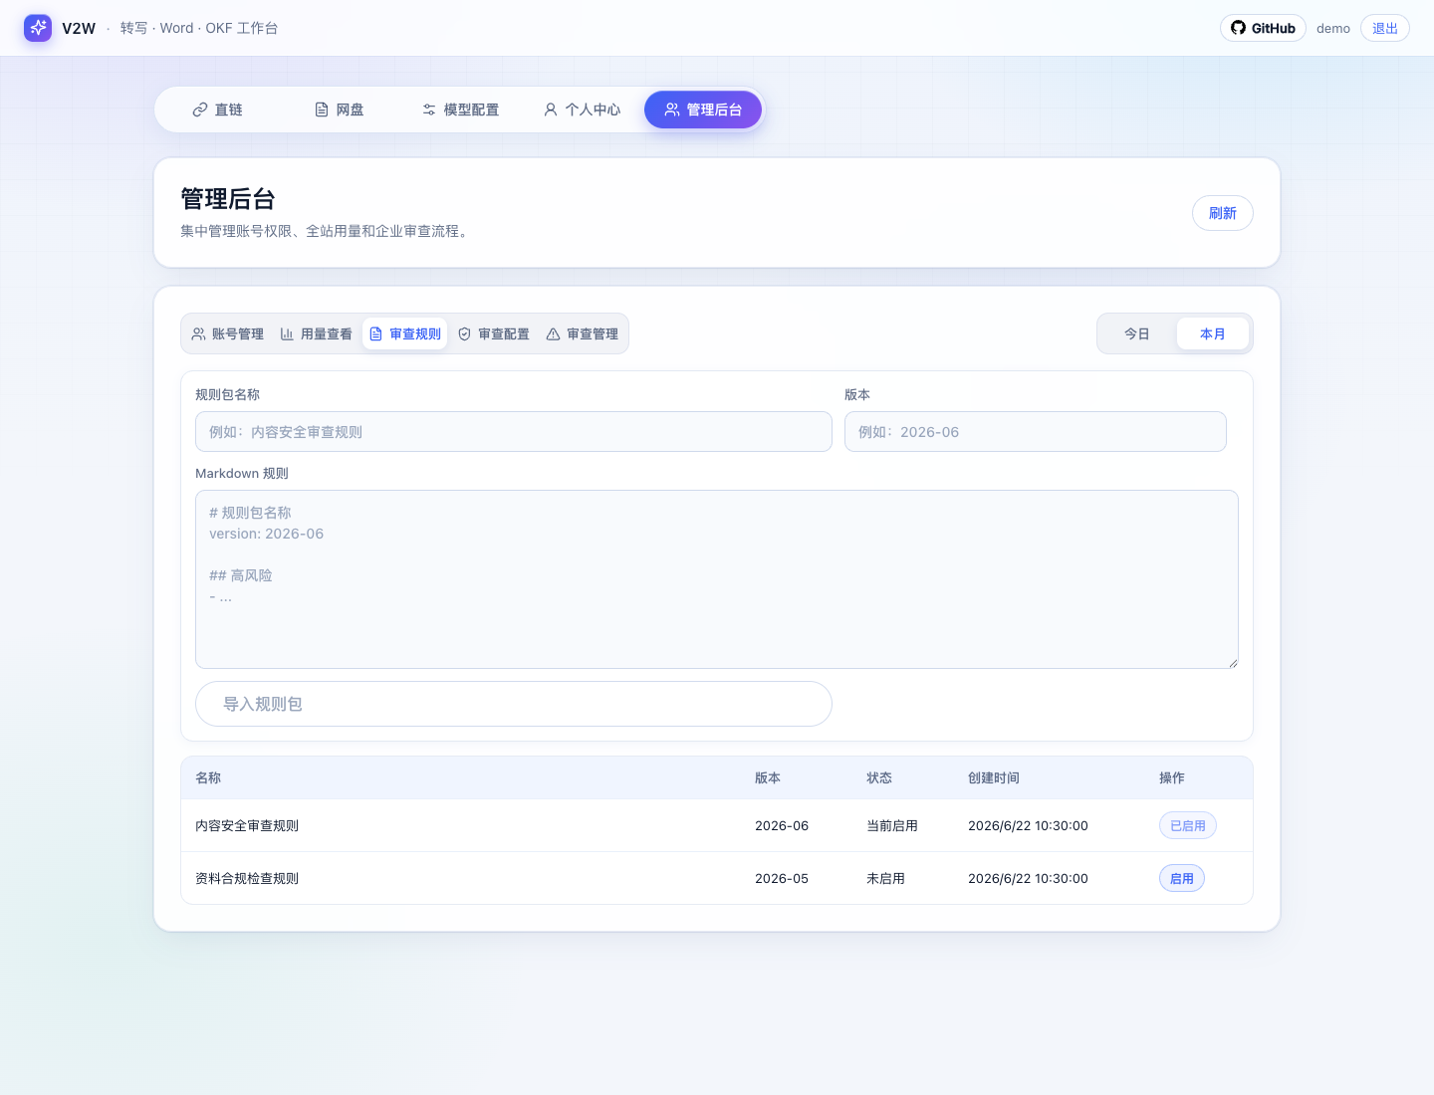This screenshot has height=1095, width=1434.
Task: Click the 刷新 refresh button
Action: (1223, 213)
